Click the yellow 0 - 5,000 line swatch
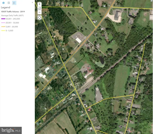Viewport: 153px width, 134px height. 3,31
